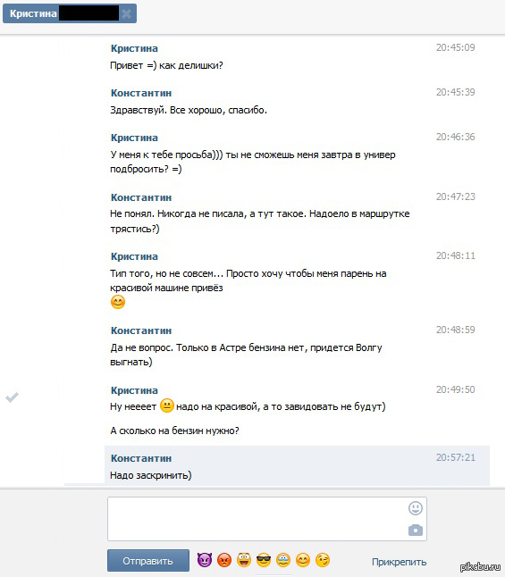Insert the sunglasses cool emoji
The width and height of the screenshot is (505, 577).
pyautogui.click(x=264, y=560)
